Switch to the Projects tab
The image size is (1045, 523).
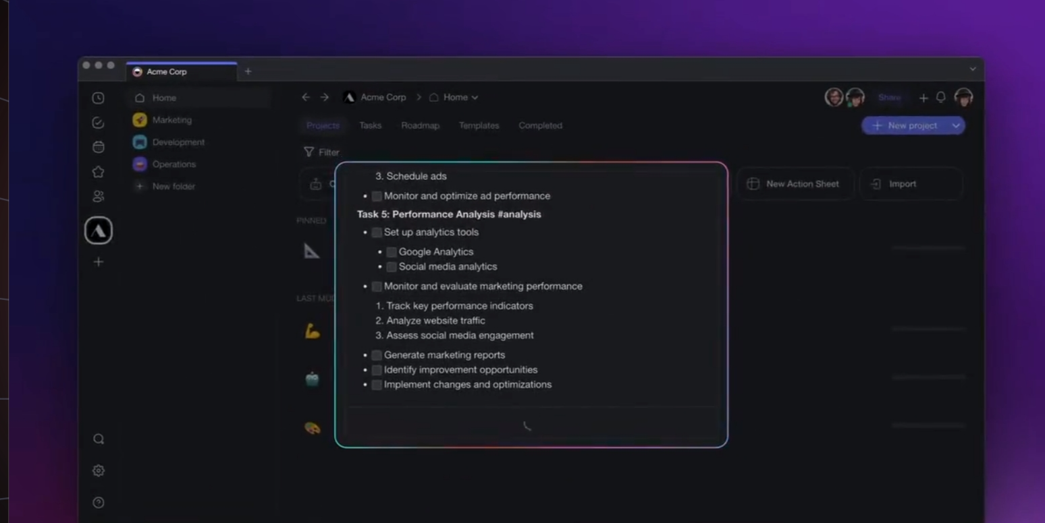(323, 125)
